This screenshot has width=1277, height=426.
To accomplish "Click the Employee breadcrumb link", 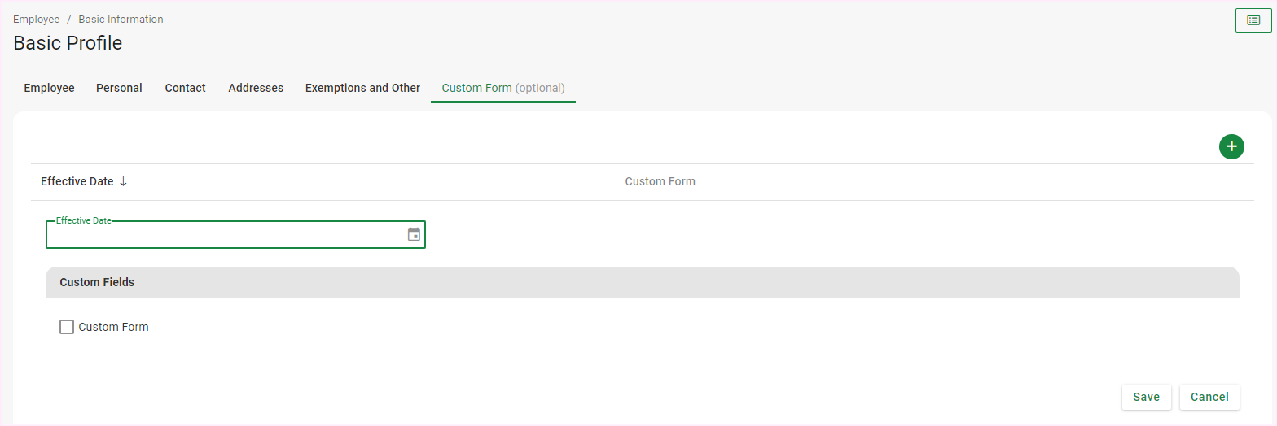I will [x=36, y=20].
